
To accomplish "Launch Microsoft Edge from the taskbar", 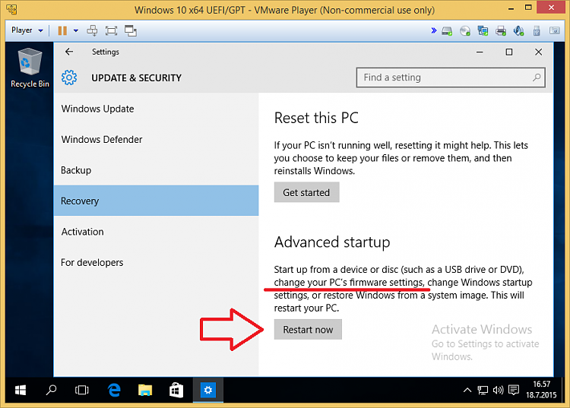I will coord(114,391).
